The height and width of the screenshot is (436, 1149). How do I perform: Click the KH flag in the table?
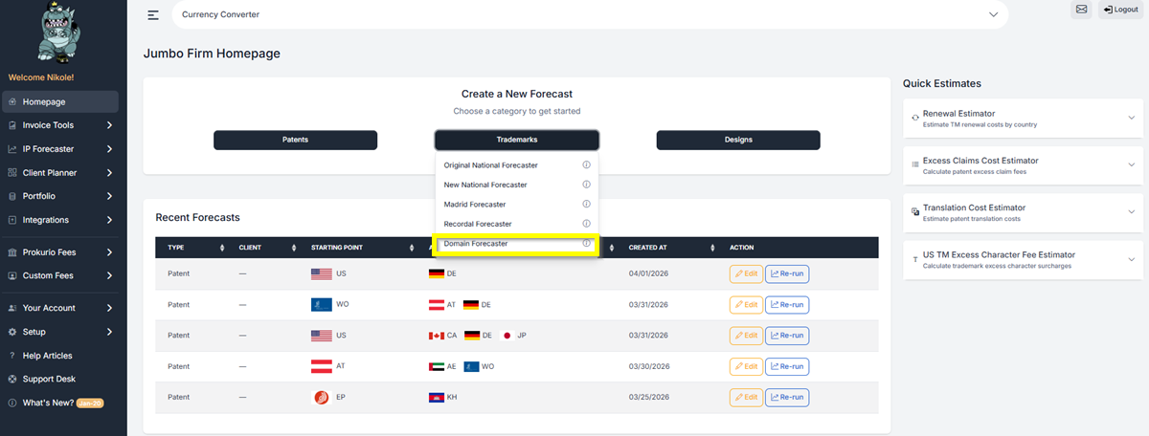coord(437,397)
